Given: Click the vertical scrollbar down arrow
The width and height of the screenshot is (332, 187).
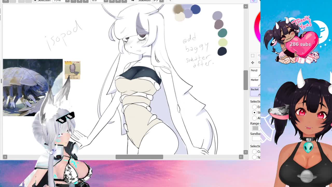Looking at the screenshot, I should pos(246,152).
